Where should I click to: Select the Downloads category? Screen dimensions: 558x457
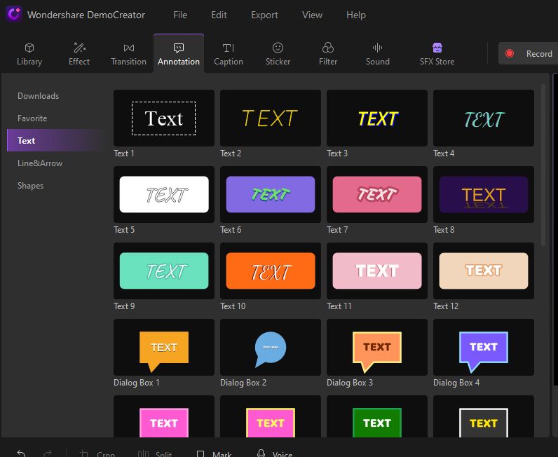click(x=38, y=96)
